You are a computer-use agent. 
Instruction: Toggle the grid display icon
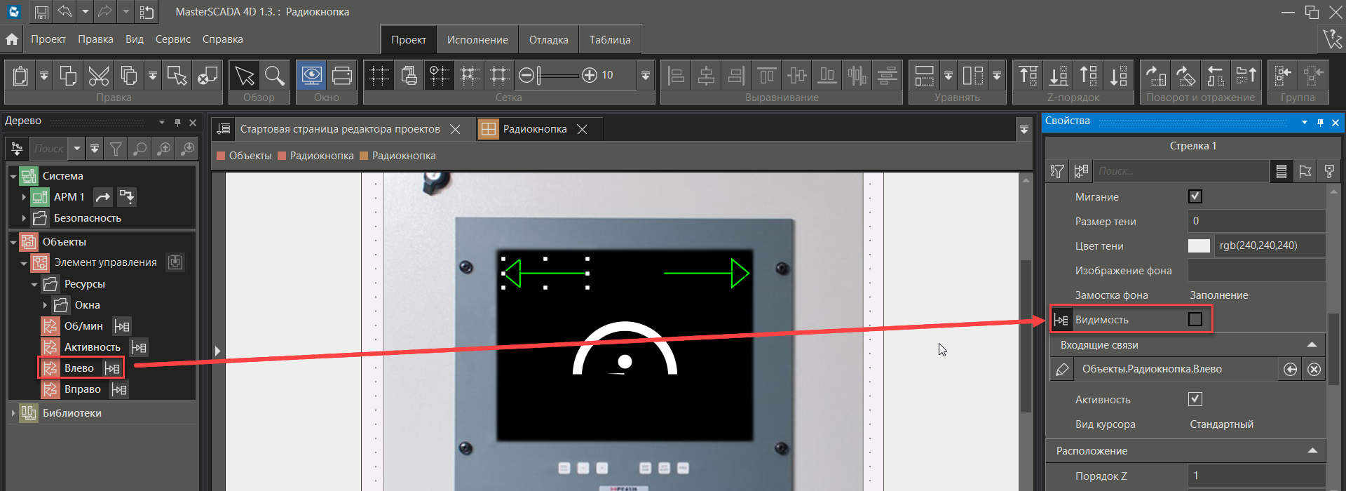tap(379, 75)
